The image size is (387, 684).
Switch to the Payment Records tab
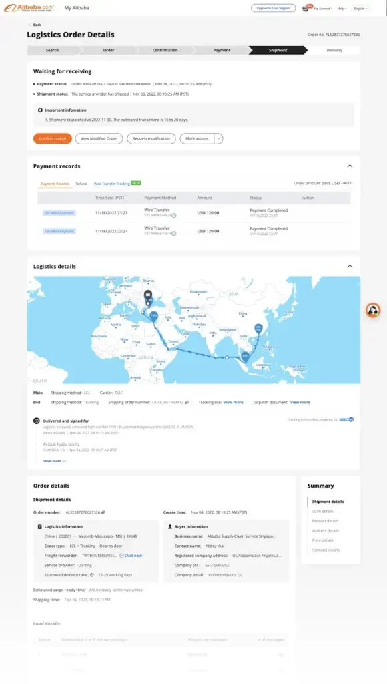(55, 184)
